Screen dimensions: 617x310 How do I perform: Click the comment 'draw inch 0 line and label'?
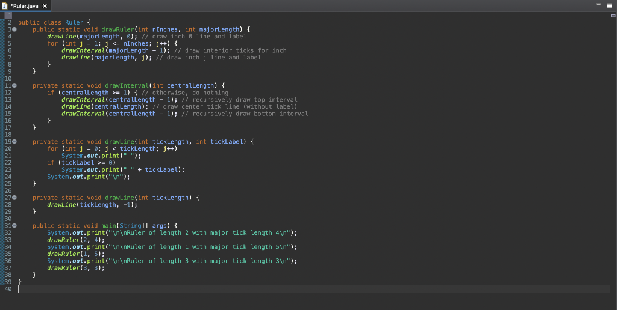click(194, 37)
